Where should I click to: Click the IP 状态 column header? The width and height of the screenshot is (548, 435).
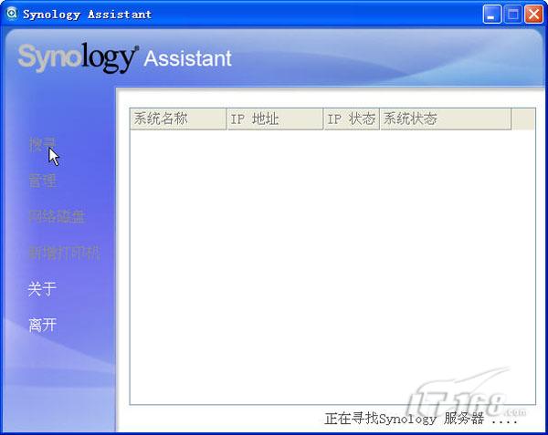coord(352,119)
